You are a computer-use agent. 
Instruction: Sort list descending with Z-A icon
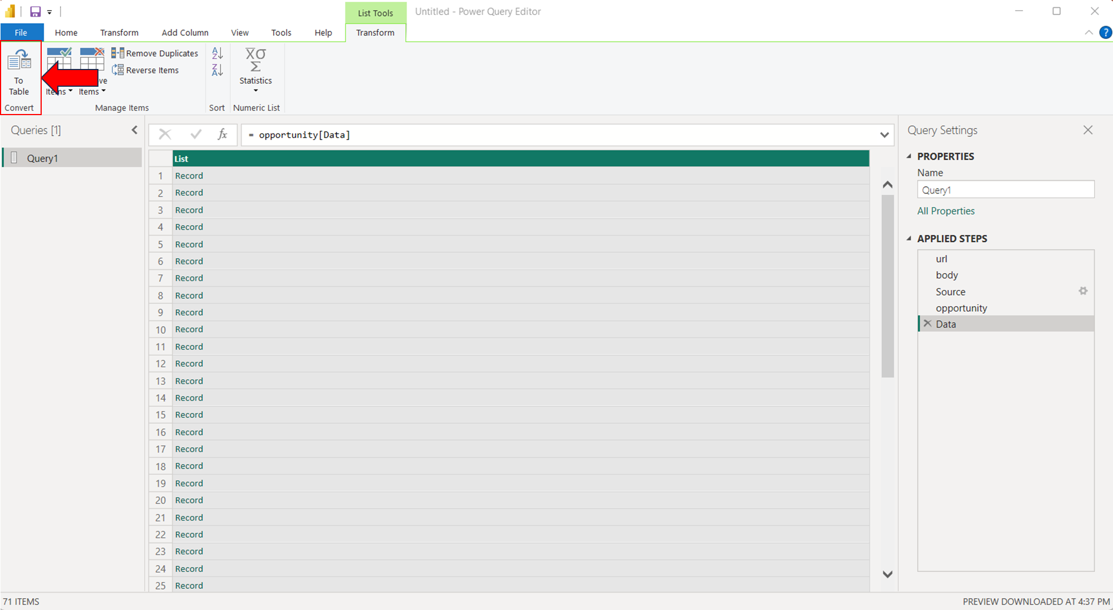(x=217, y=70)
